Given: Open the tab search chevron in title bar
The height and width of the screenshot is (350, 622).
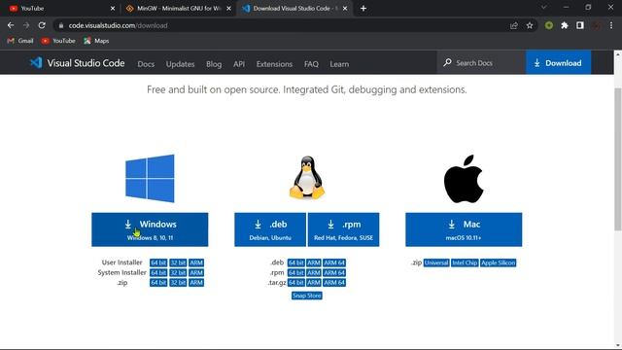Looking at the screenshot, I should [x=544, y=8].
